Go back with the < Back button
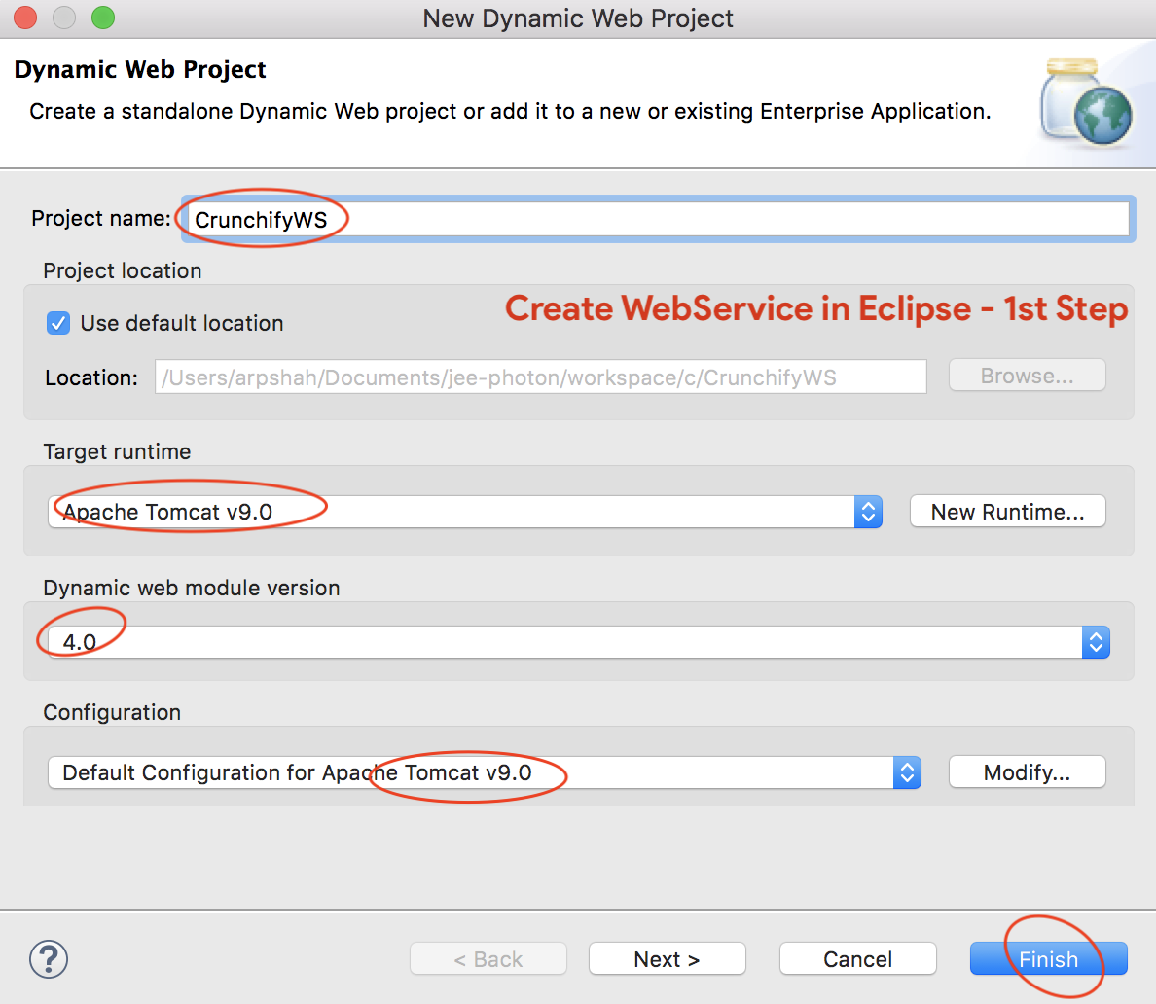 pyautogui.click(x=488, y=959)
